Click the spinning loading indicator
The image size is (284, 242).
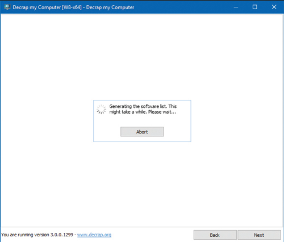(x=101, y=109)
